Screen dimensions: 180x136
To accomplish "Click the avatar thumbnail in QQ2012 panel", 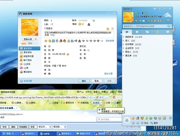I will 128,17.
